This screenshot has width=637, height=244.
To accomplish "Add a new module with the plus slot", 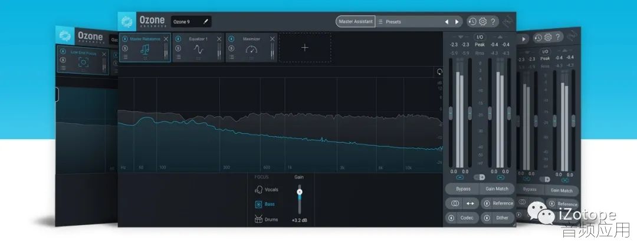I will 305,48.
